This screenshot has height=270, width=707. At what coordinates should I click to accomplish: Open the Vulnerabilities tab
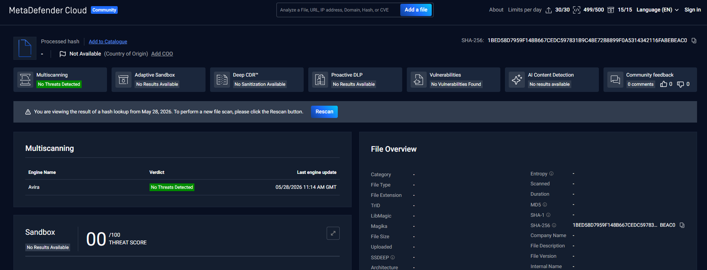click(x=454, y=80)
